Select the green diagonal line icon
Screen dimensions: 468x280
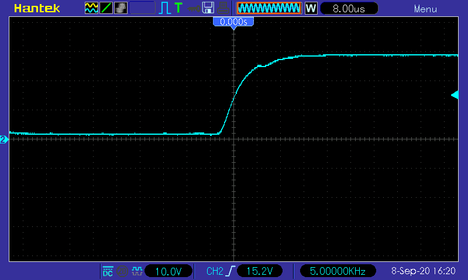pos(106,8)
